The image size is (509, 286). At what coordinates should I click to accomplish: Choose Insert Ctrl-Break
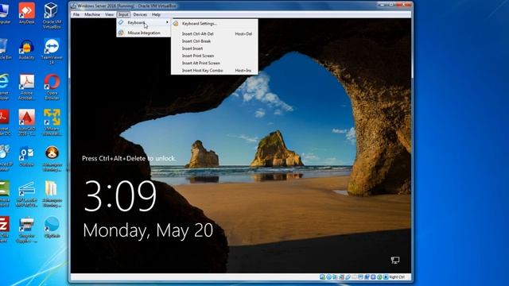click(x=214, y=41)
